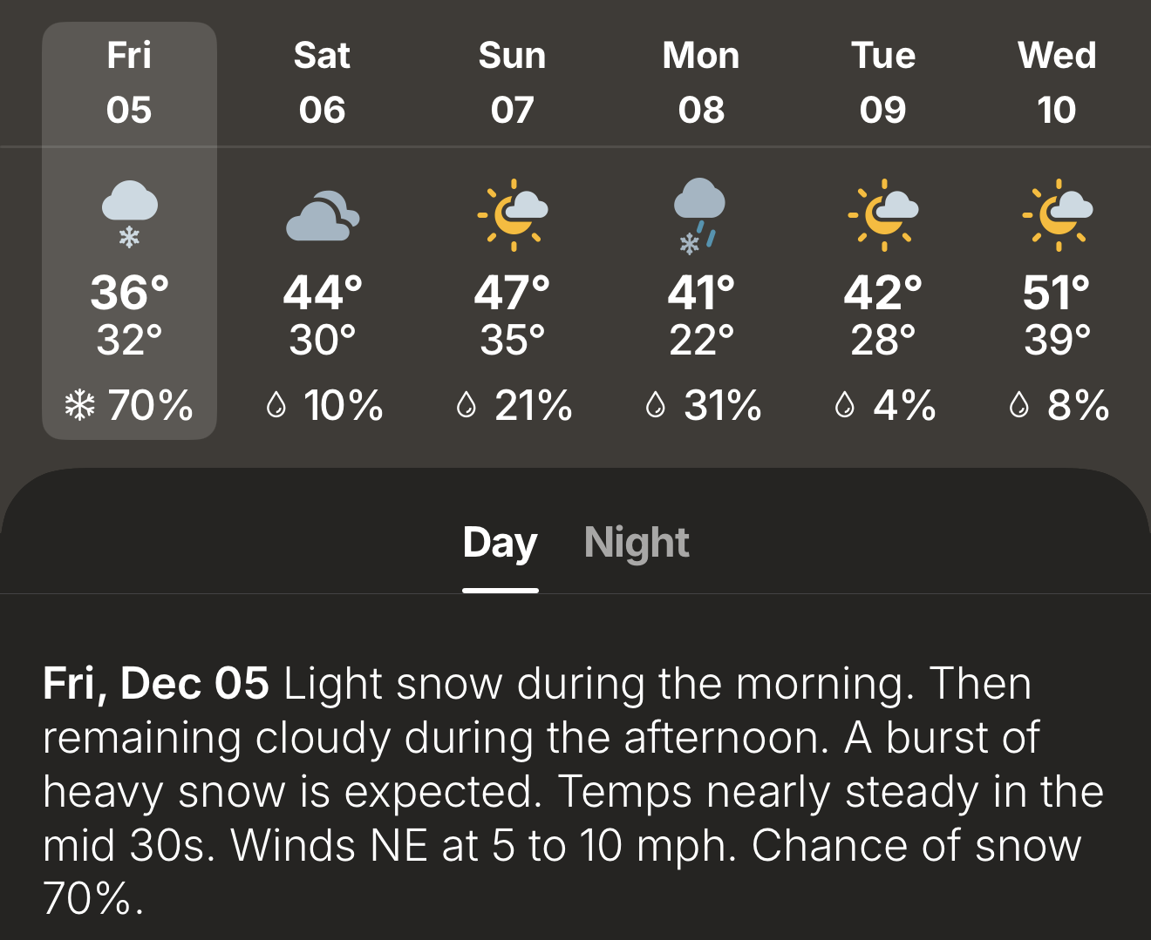Tap Saturday's 10% precipitation chance
The width and height of the screenshot is (1151, 940).
click(x=343, y=406)
